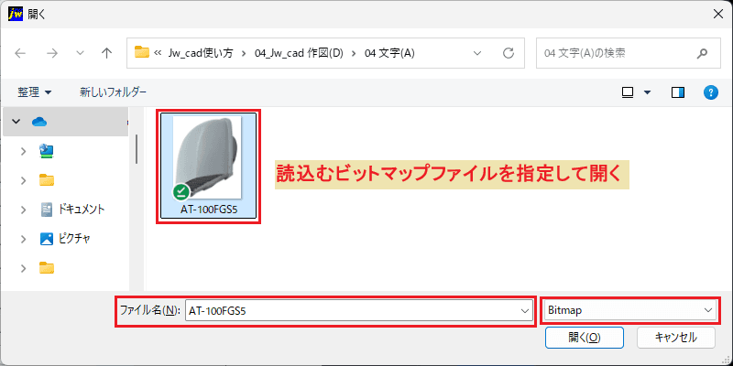Select the last yellow folder in sidebar
This screenshot has height=366, width=733.
point(47,268)
